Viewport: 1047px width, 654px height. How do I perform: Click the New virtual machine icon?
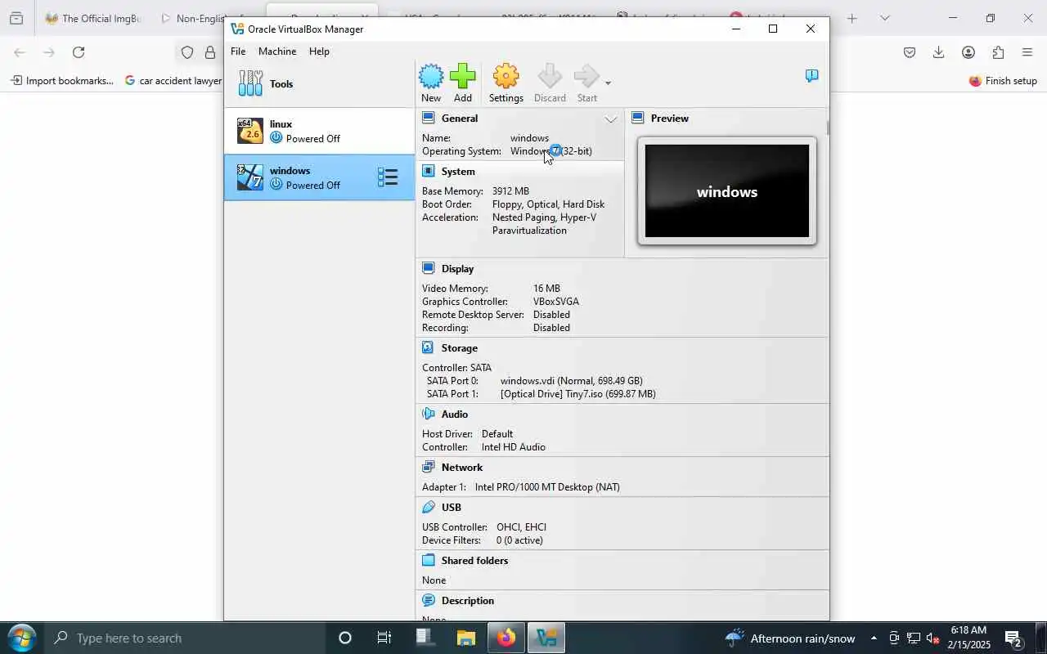(431, 76)
